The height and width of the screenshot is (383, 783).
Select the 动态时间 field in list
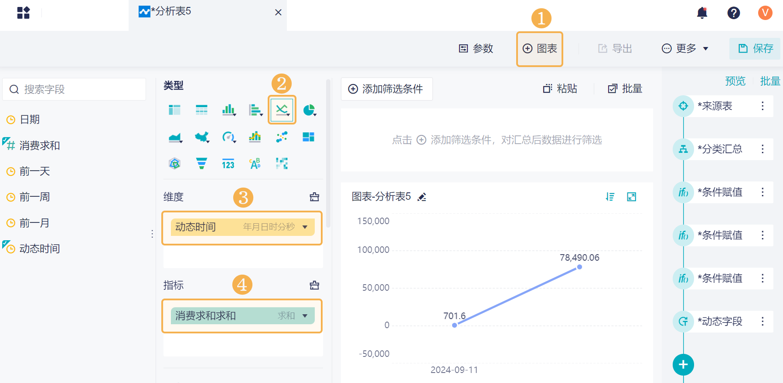[40, 249]
